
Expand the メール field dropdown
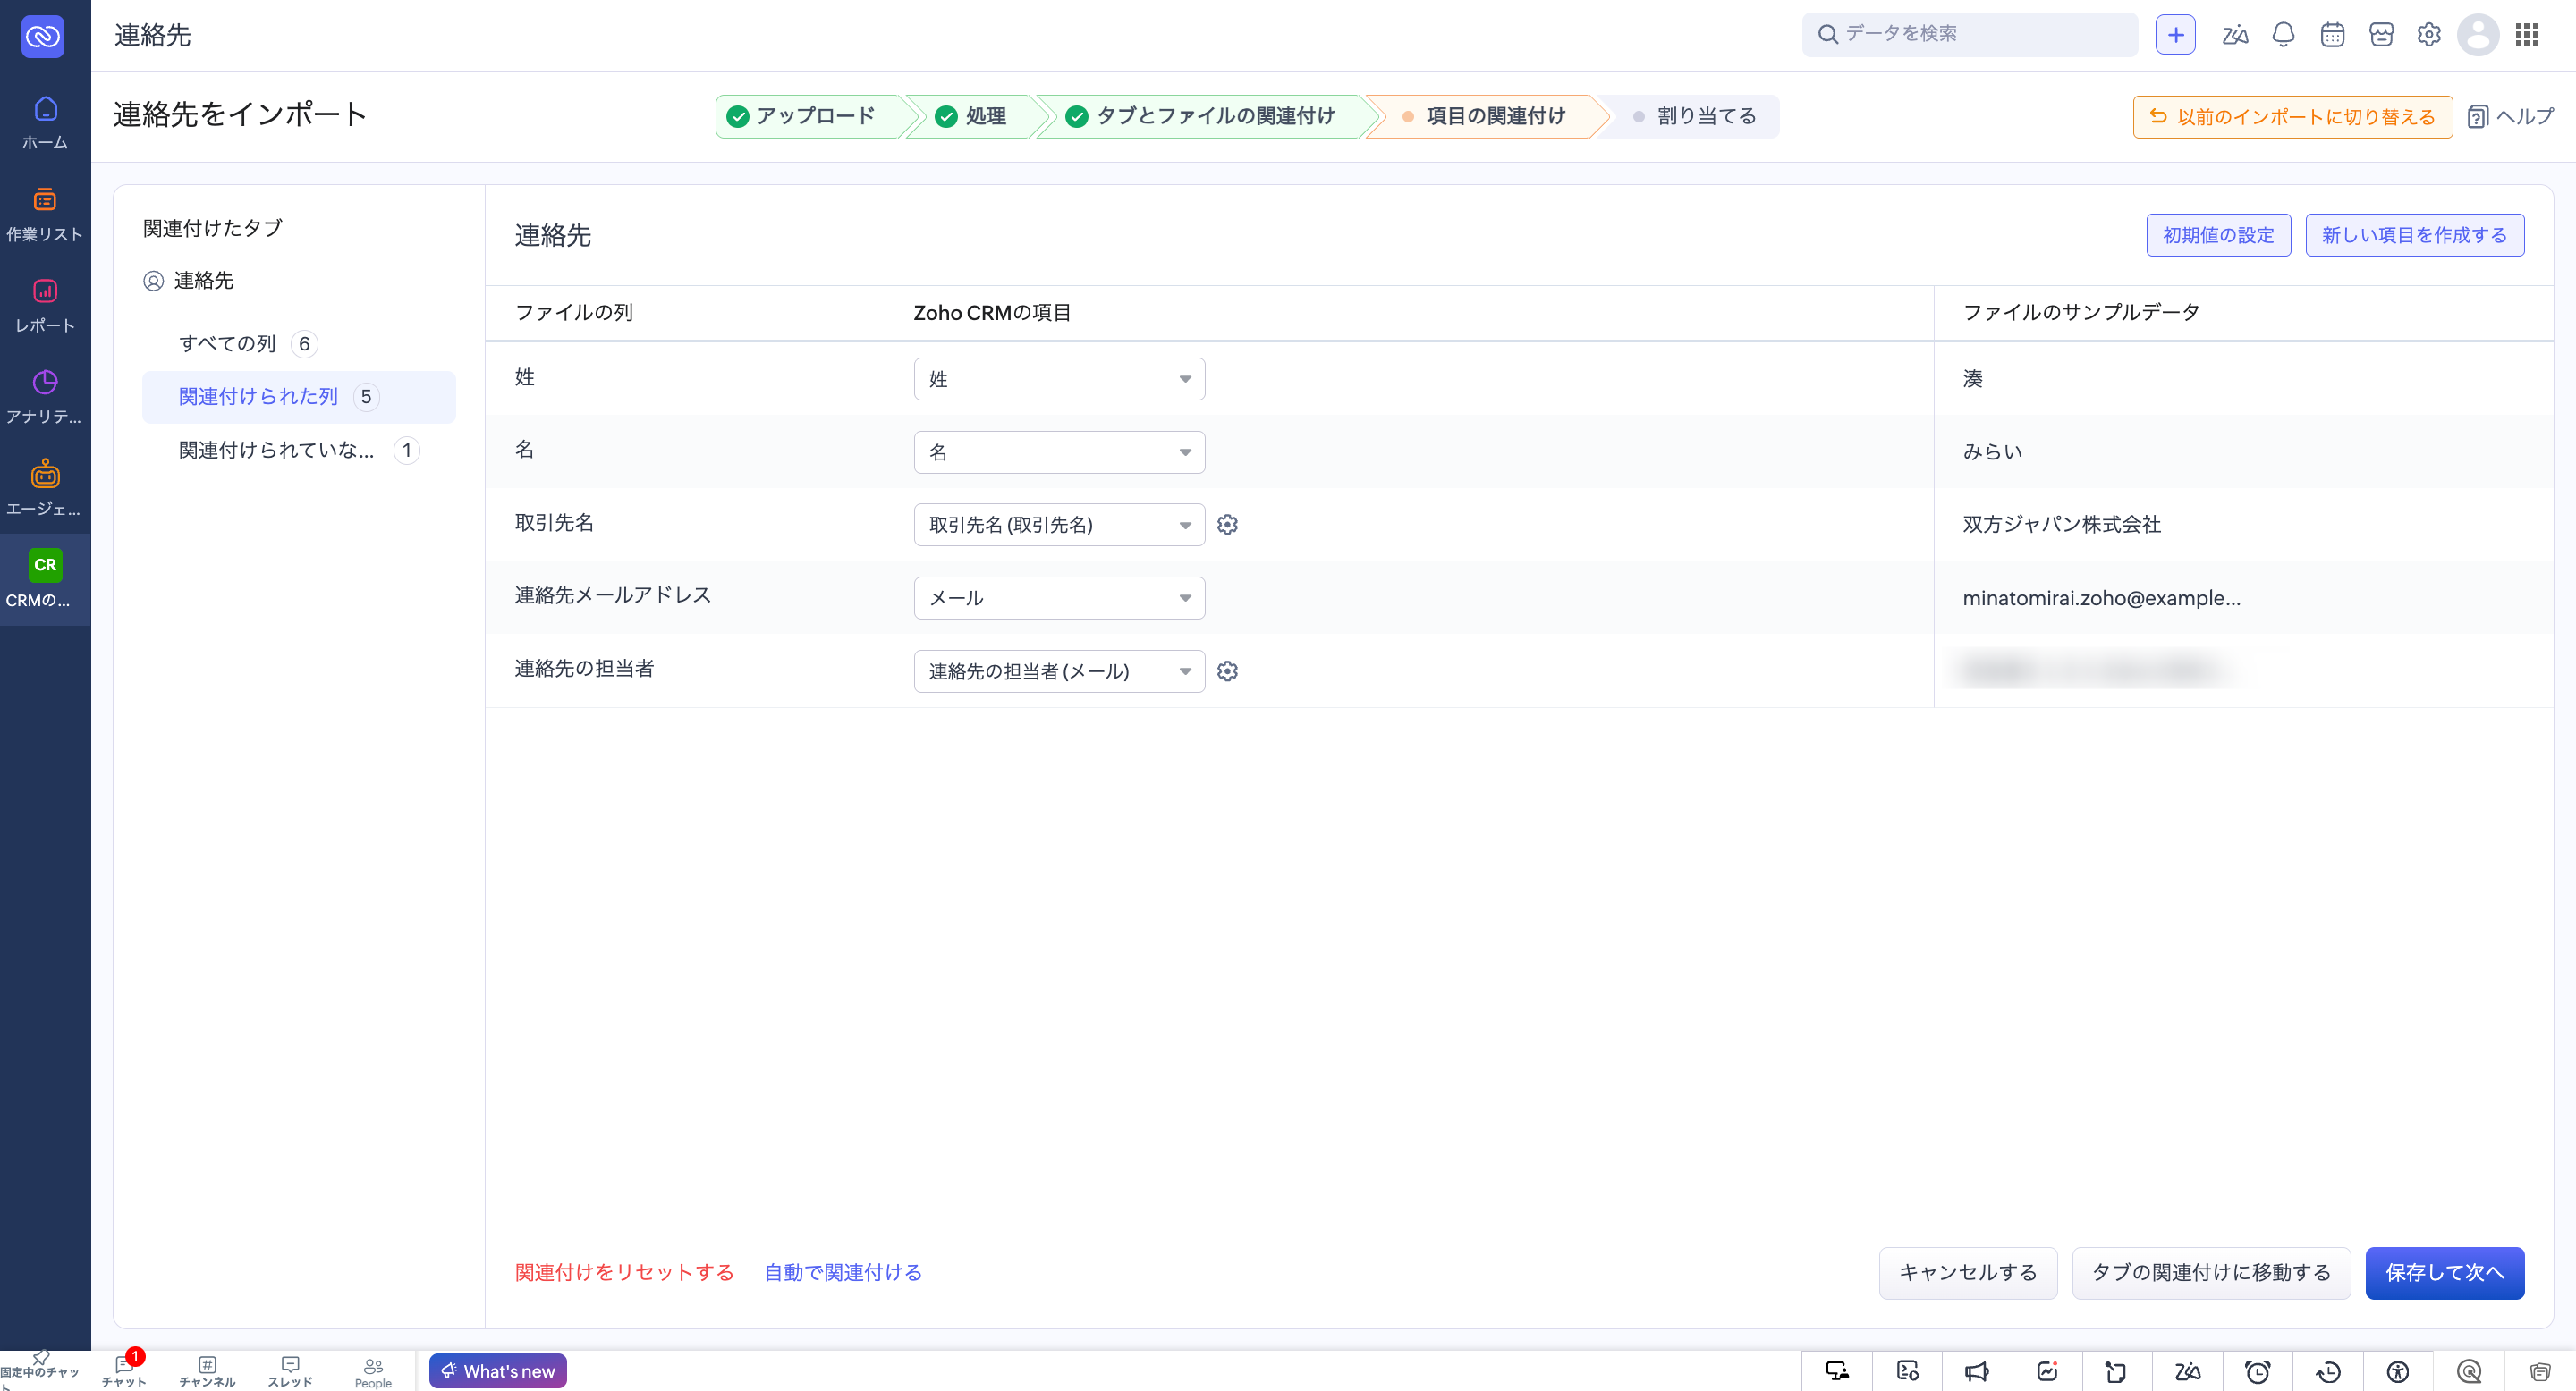[1059, 597]
